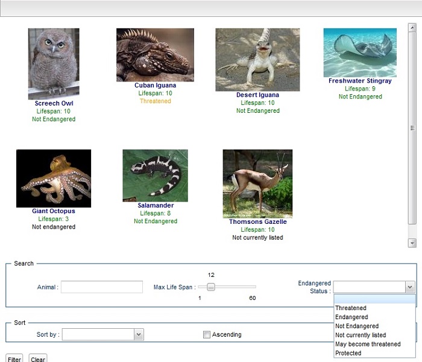Pick Not Endangered from the dropdown list
This screenshot has height=362, width=422.
pos(357,326)
